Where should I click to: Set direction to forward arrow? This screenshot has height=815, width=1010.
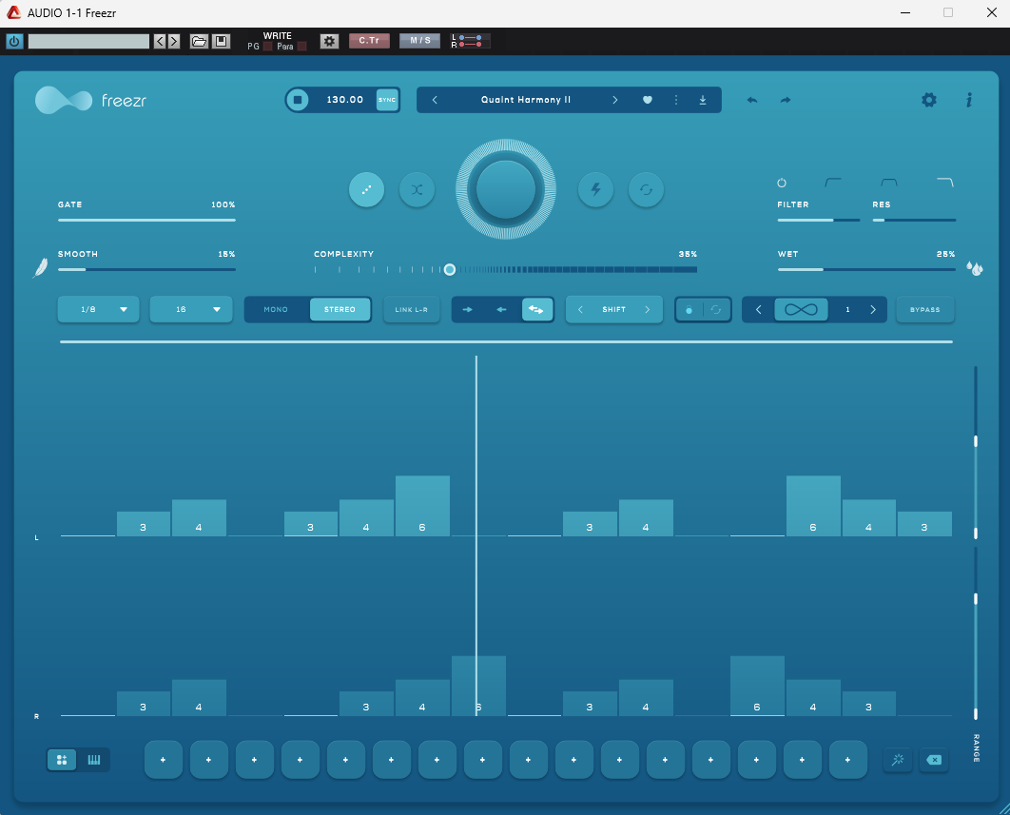pos(468,310)
